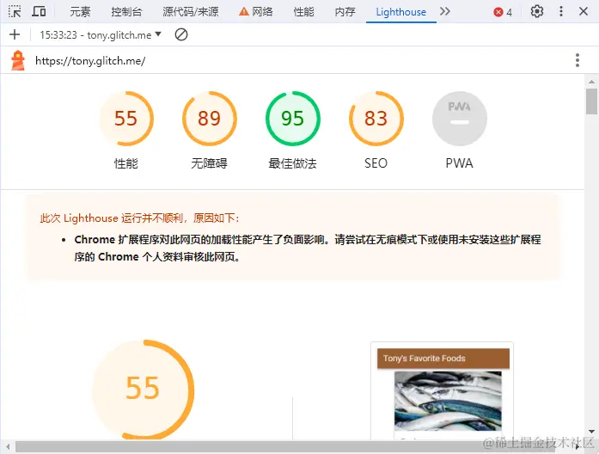This screenshot has height=454, width=599.
Task: Click the Chrome 扩展程序 warning message text
Action: pyautogui.click(x=308, y=248)
